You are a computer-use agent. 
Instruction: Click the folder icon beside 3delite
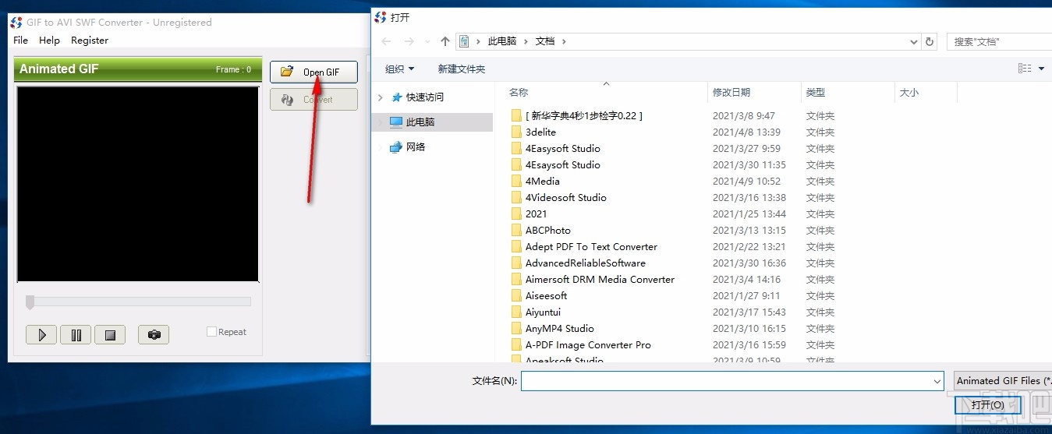point(515,132)
